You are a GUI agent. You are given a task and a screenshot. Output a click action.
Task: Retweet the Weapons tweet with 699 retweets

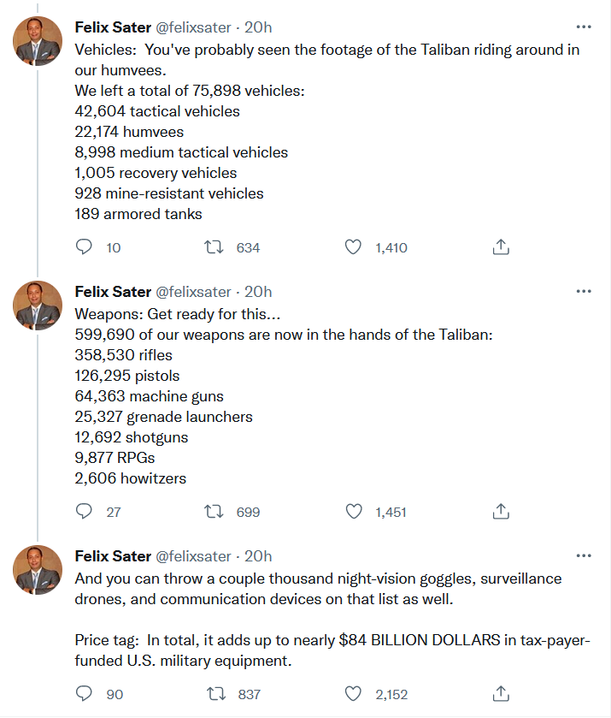216,512
